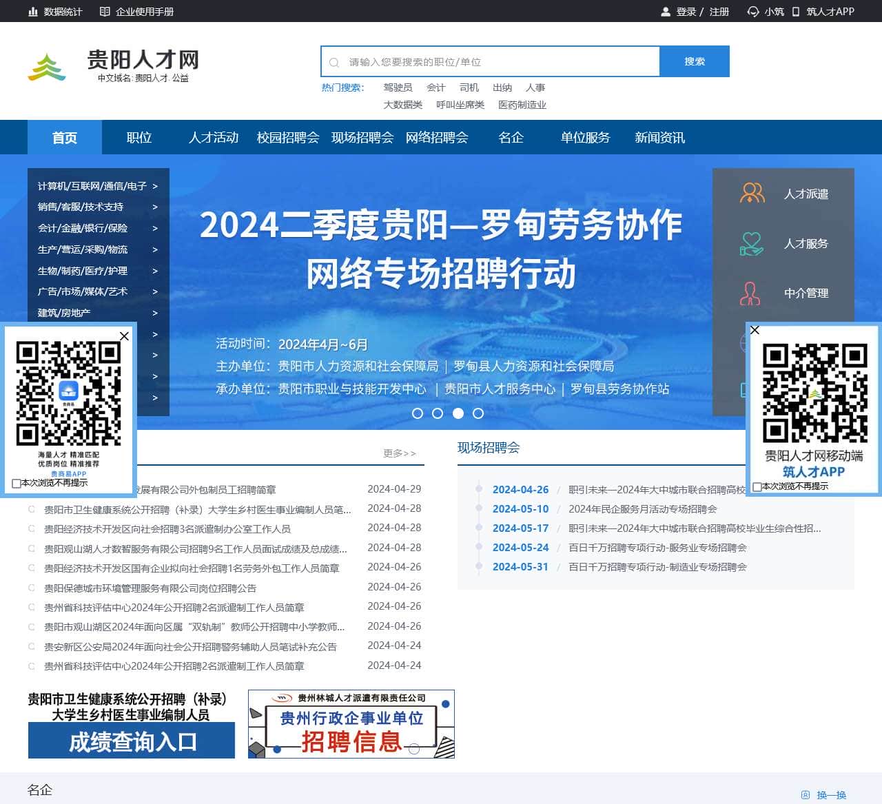Screen dimensions: 882x804
Task: Click the 换一换 refresh icon near 名企
Action: pos(806,794)
